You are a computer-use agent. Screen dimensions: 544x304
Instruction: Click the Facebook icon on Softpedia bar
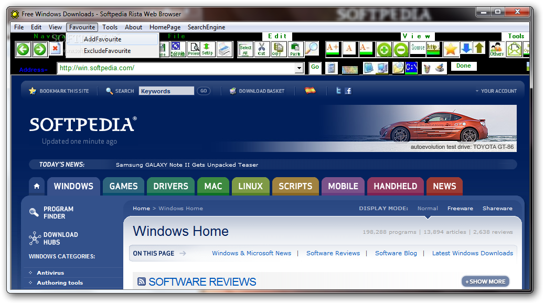[348, 91]
